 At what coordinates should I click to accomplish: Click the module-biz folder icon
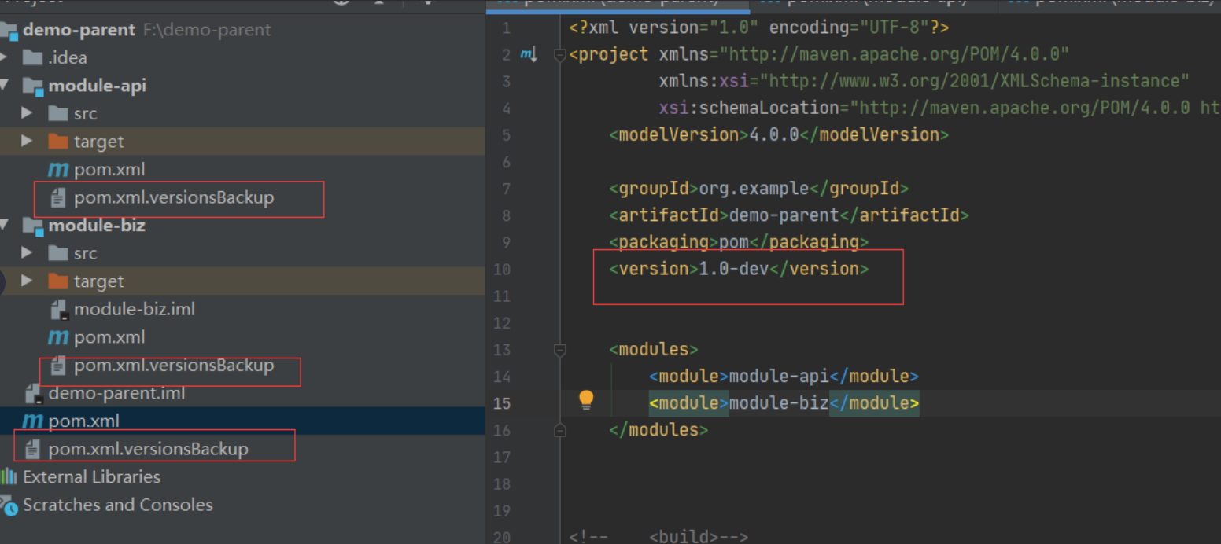point(32,226)
